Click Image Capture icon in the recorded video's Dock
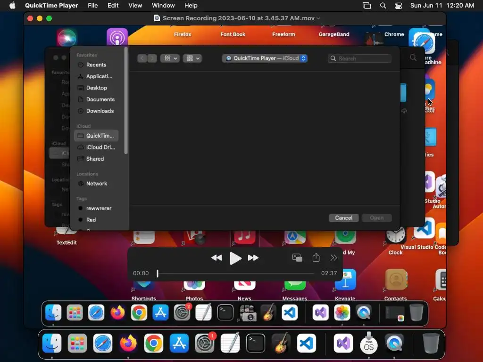483x362 pixels. click(x=247, y=313)
